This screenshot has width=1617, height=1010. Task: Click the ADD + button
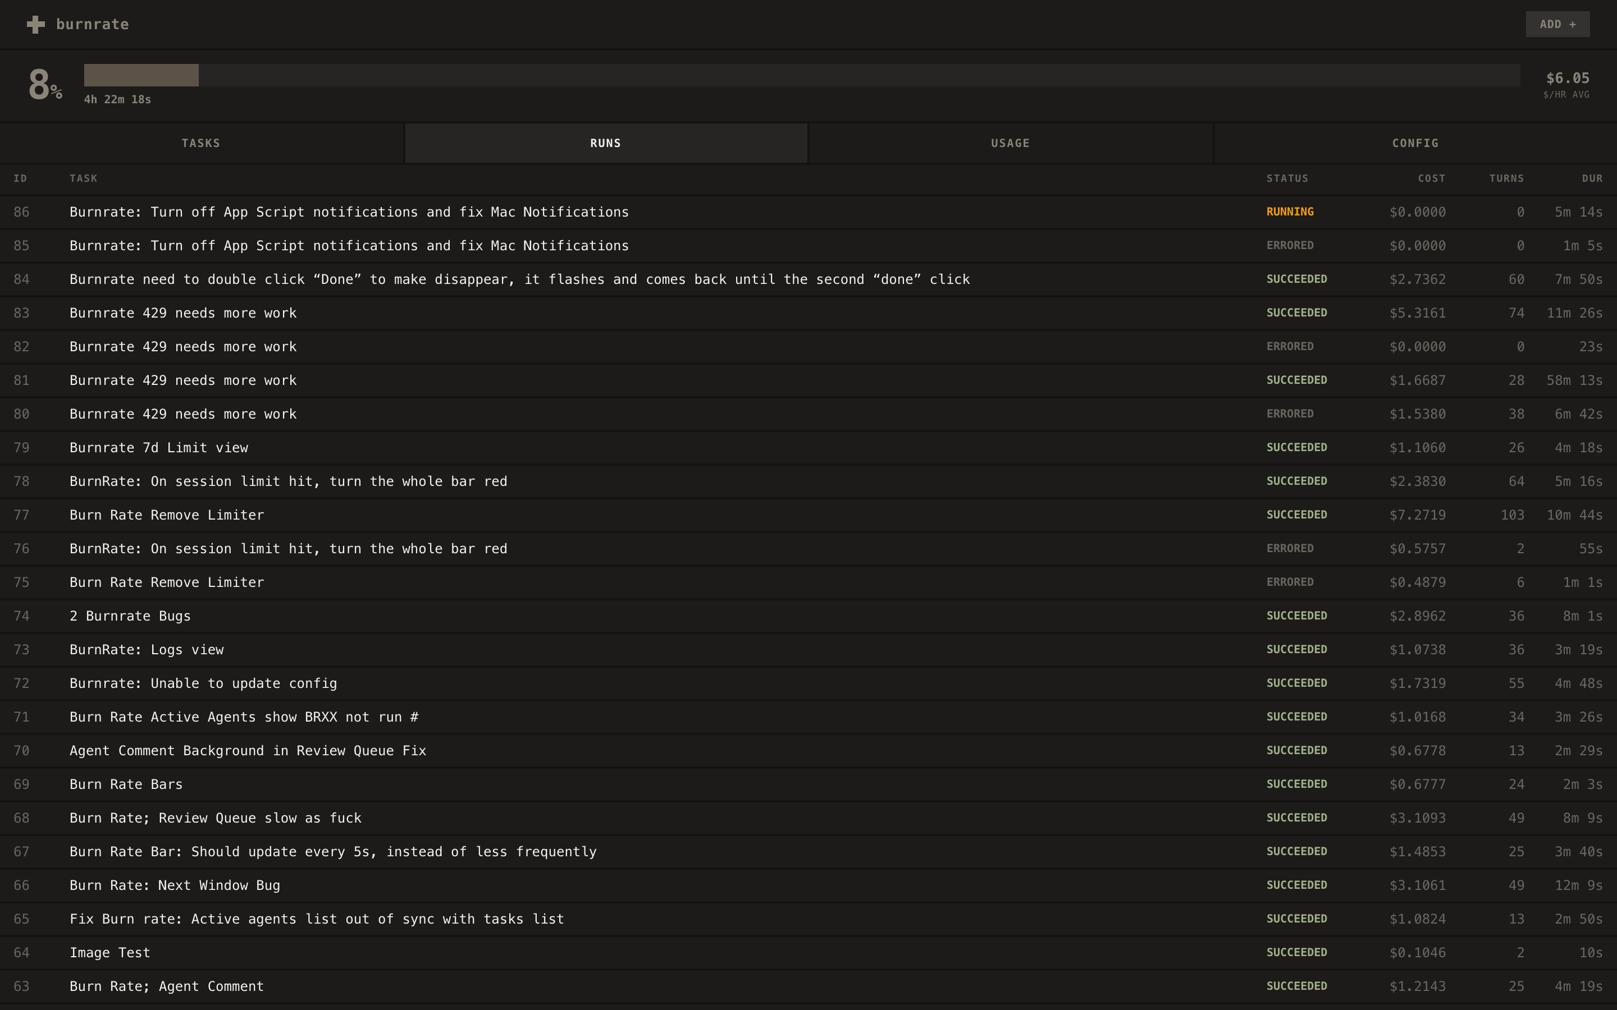click(1557, 24)
